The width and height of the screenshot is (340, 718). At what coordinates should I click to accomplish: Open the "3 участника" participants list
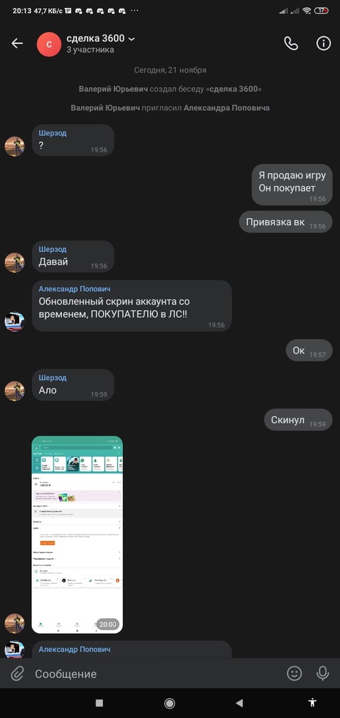click(90, 50)
